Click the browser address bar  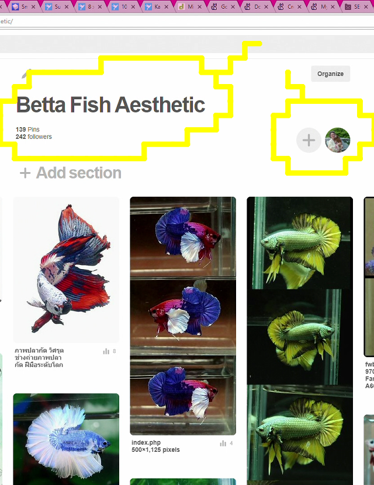(187, 22)
